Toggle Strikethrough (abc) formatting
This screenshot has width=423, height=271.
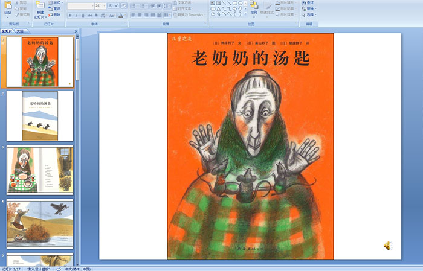click(x=89, y=15)
